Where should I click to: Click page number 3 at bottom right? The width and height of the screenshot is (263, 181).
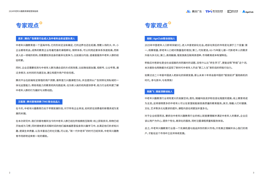[x=253, y=173]
